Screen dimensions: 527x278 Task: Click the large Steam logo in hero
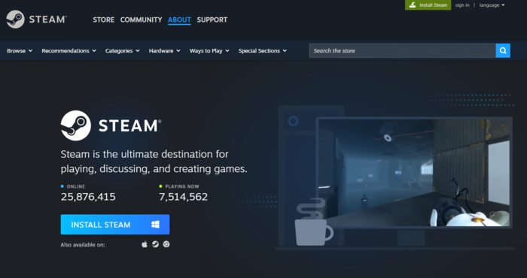click(111, 125)
